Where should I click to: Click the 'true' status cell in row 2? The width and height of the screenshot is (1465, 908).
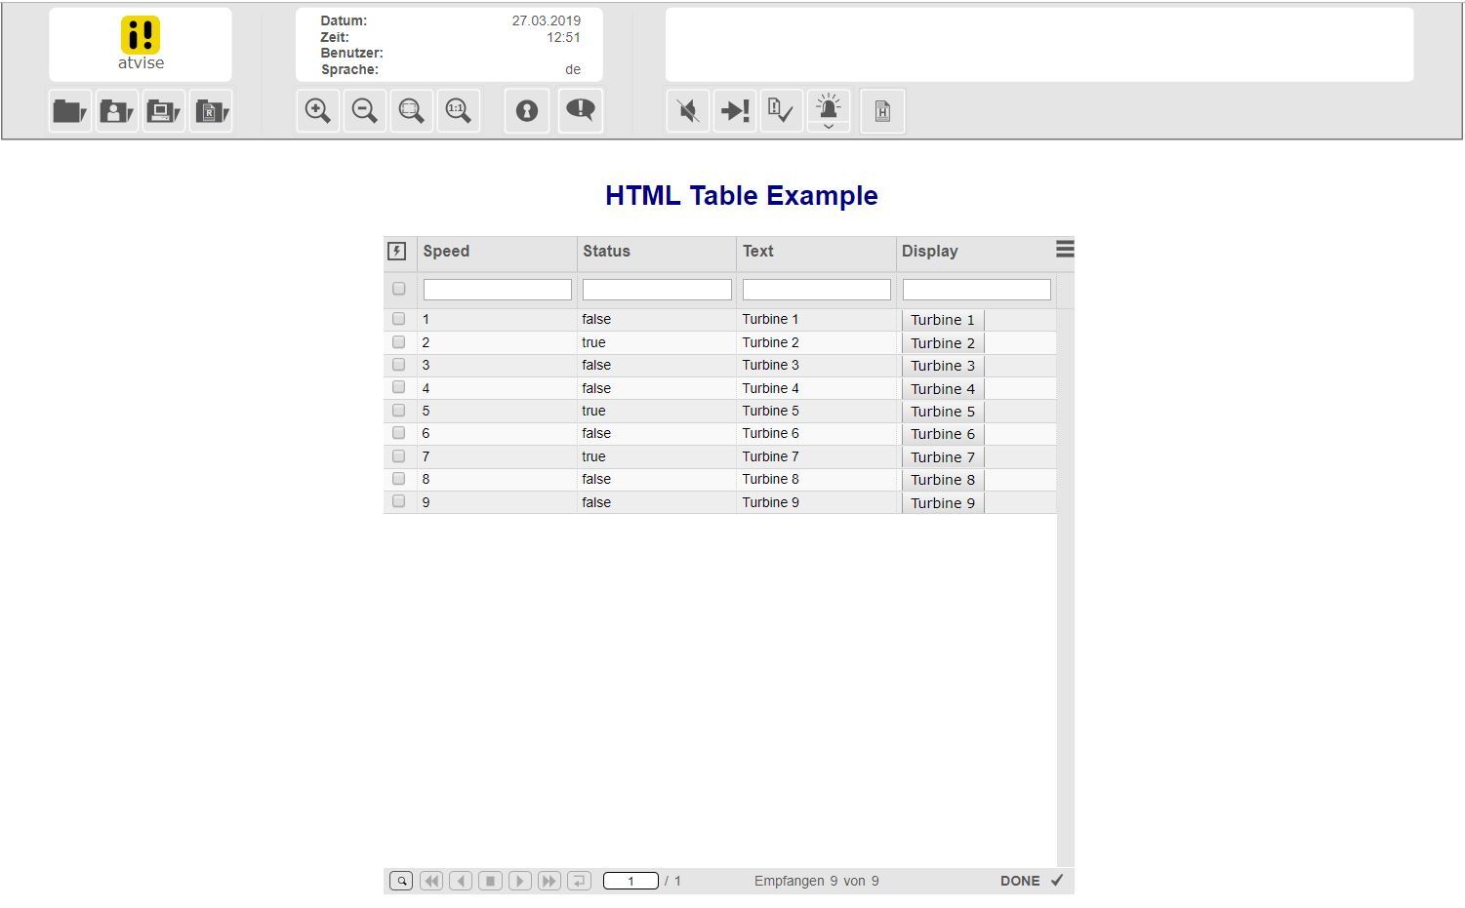(593, 342)
